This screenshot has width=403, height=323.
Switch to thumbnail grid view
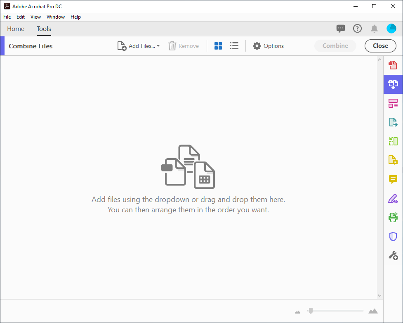pyautogui.click(x=218, y=46)
